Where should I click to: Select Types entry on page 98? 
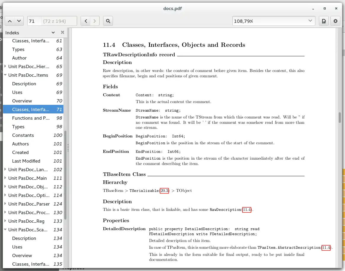tap(33, 127)
